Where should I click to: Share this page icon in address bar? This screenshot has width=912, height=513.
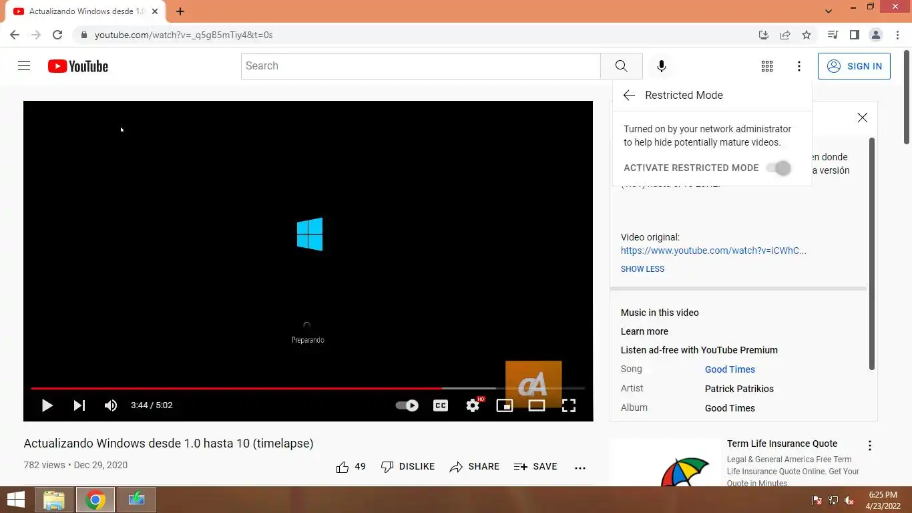785,35
